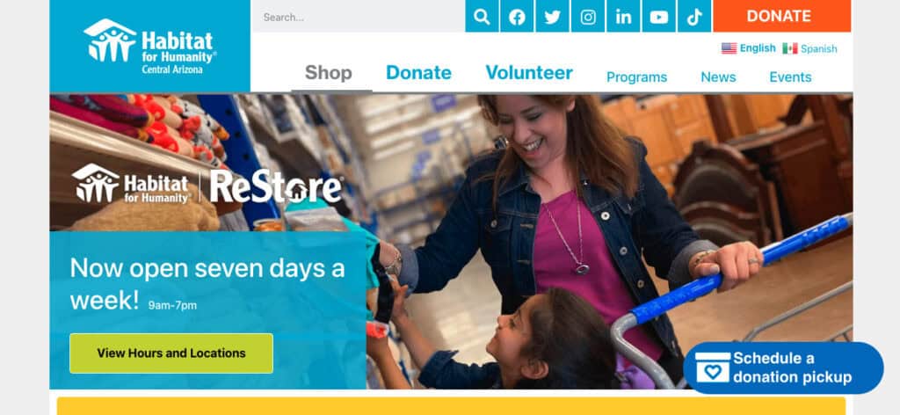Open the Instagram social icon

[x=588, y=17]
